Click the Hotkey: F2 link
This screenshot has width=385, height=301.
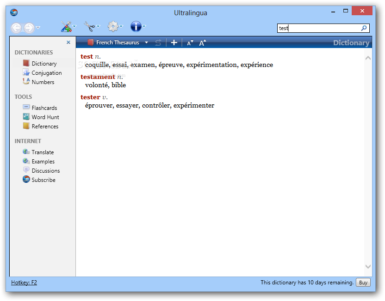point(24,283)
